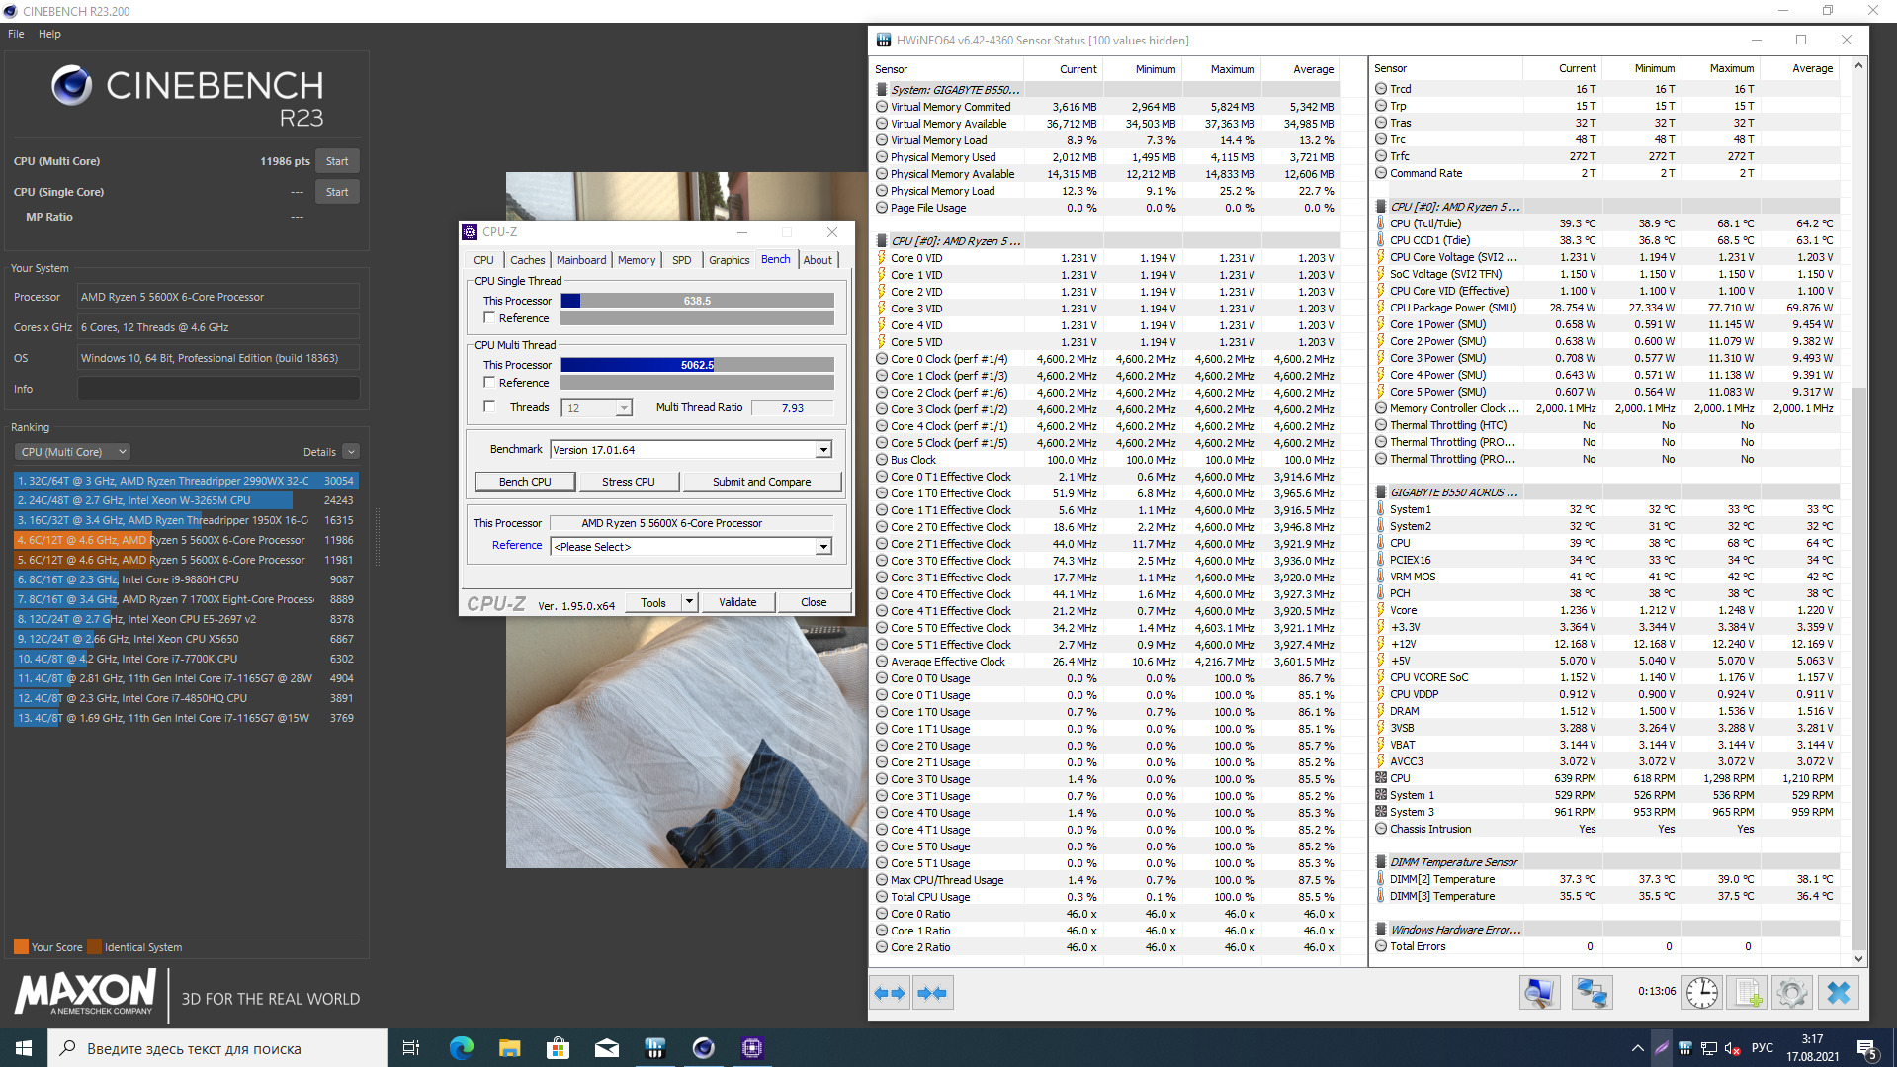Enable Reference checkbox under CPU Multi Thread
The image size is (1897, 1067).
tap(489, 383)
